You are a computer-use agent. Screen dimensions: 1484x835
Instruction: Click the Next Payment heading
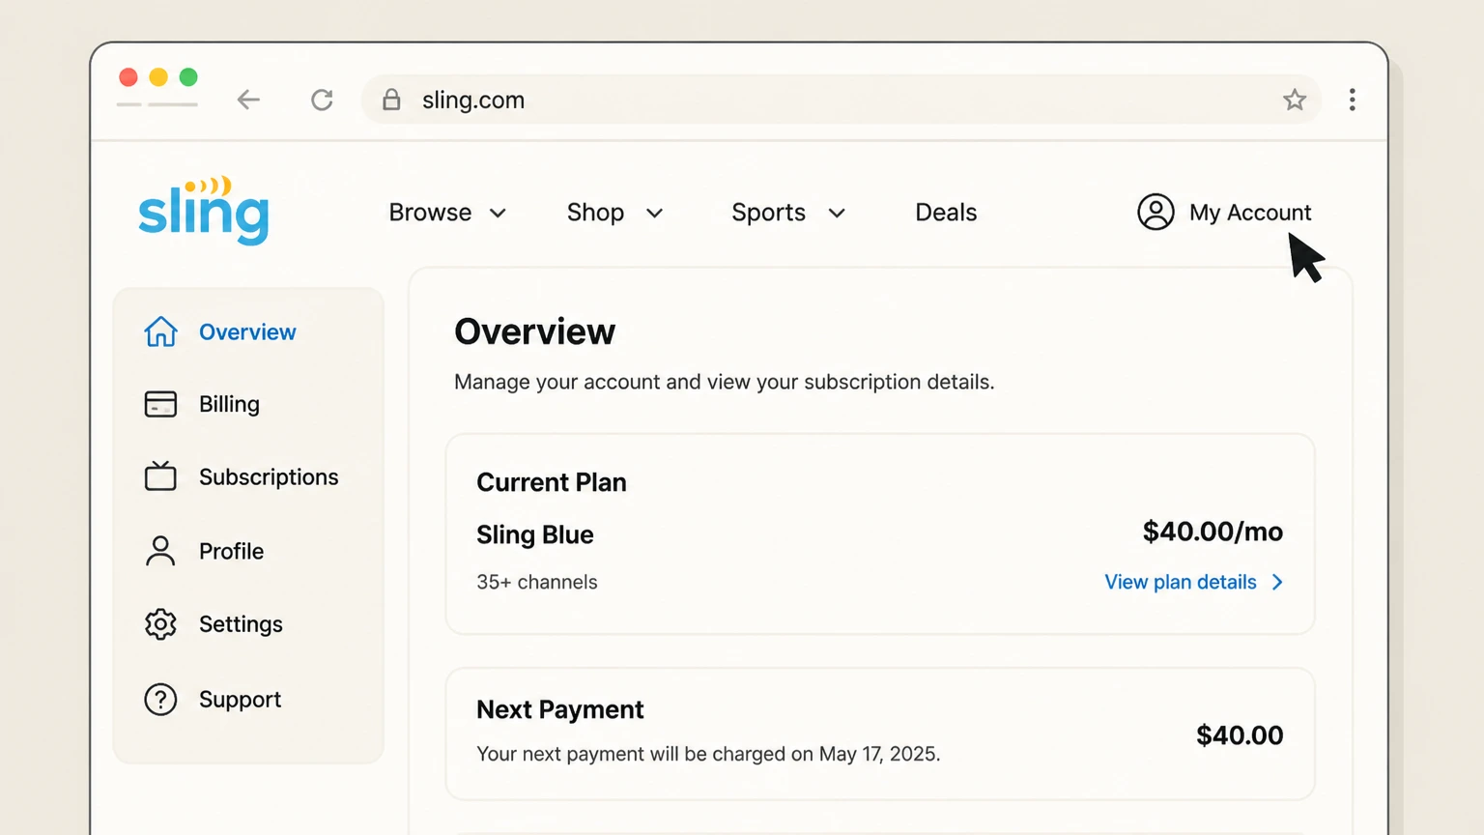pos(560,709)
